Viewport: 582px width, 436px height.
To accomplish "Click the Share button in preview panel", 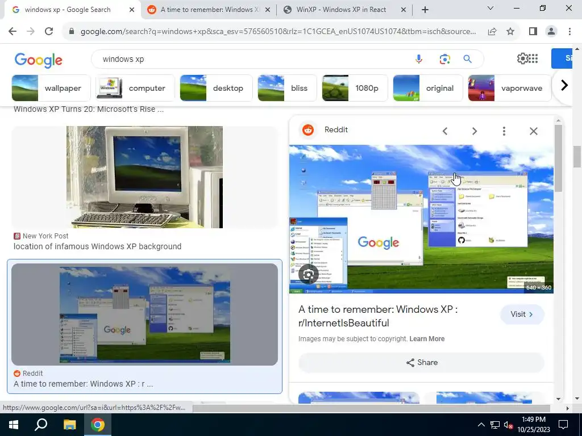I will click(421, 363).
